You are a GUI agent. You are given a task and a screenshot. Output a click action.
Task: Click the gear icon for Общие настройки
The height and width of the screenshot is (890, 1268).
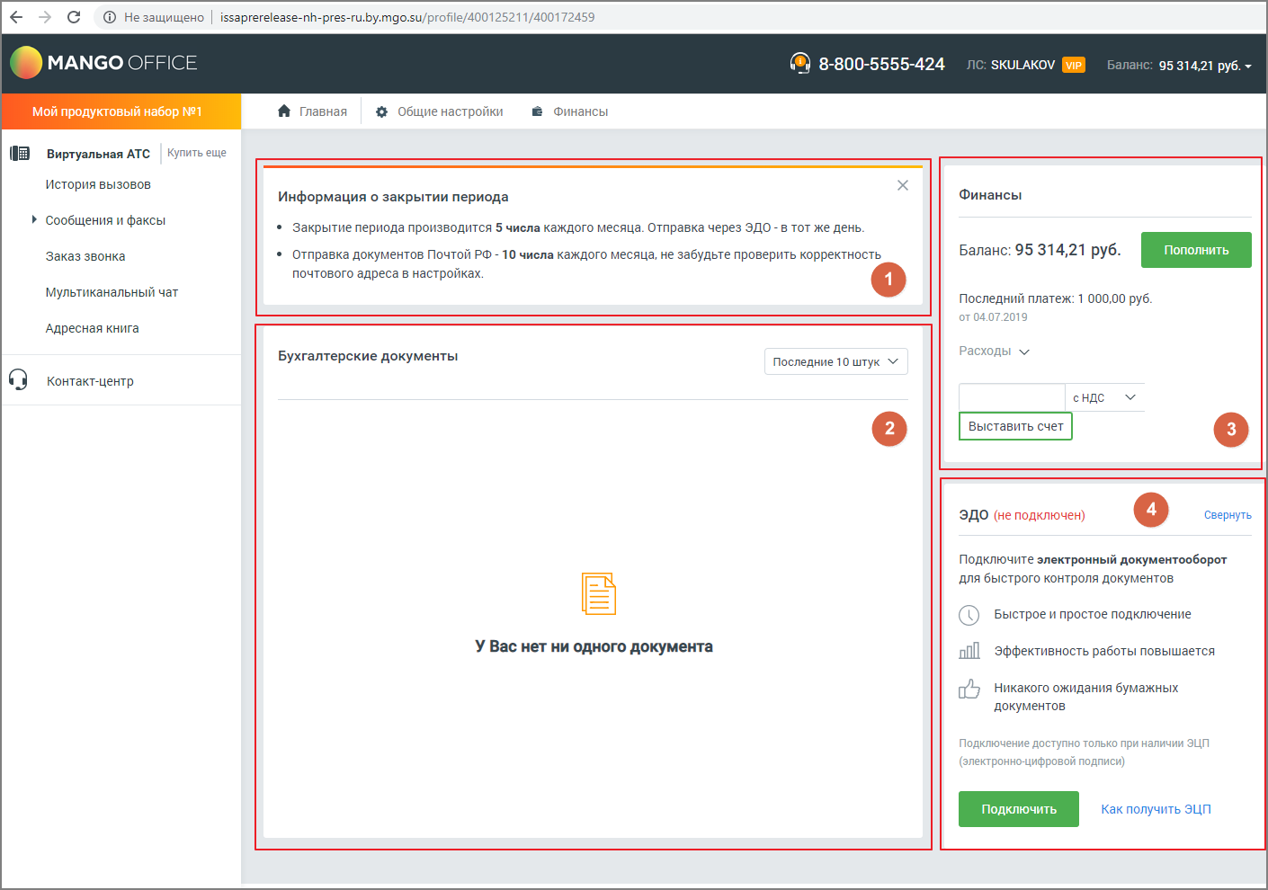(381, 111)
